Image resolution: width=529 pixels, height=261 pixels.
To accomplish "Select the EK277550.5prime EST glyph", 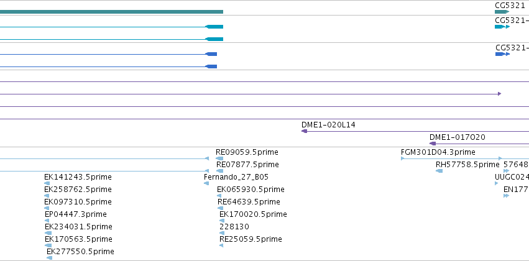I will tap(49, 258).
